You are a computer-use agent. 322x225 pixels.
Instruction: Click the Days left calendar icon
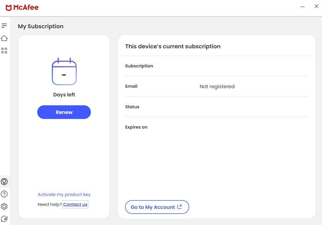[x=64, y=72]
